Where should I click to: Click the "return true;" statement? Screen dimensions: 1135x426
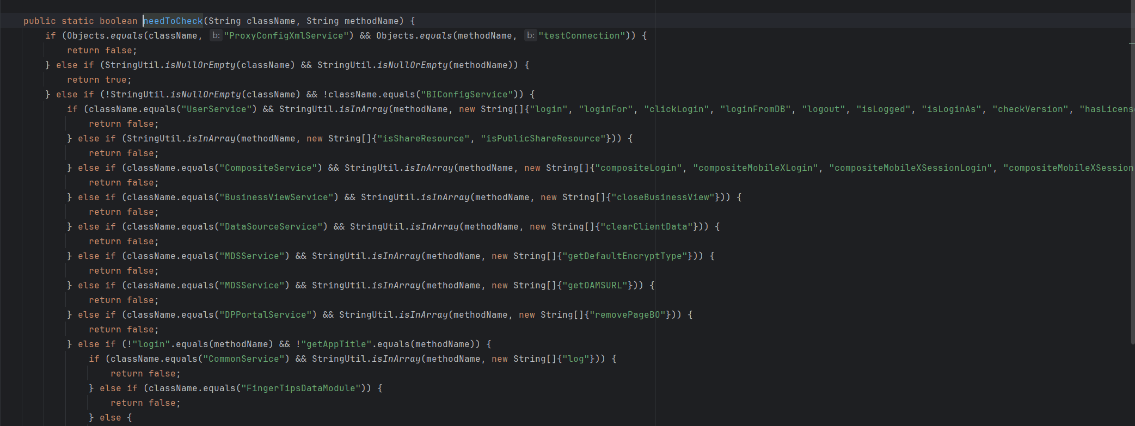pos(99,80)
